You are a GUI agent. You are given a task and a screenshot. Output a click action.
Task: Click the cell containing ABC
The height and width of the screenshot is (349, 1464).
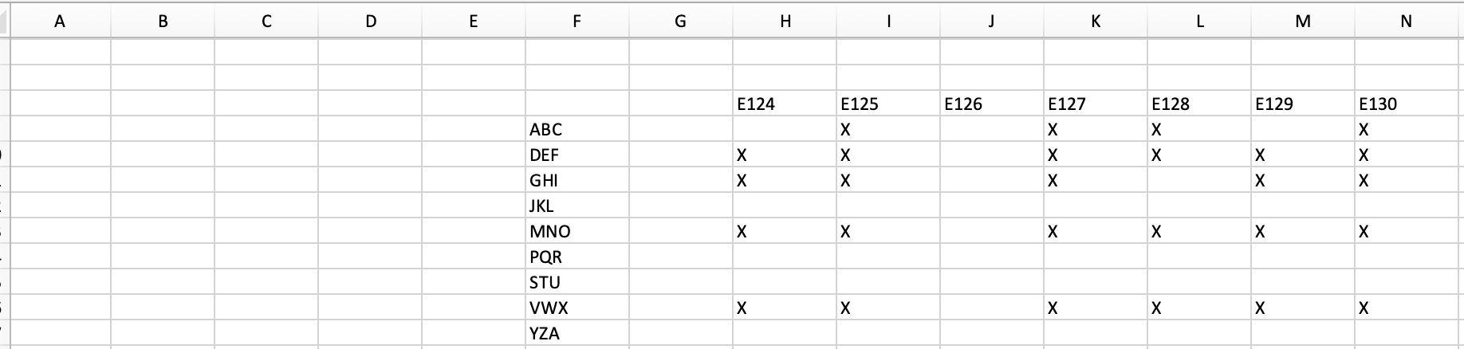[577, 129]
